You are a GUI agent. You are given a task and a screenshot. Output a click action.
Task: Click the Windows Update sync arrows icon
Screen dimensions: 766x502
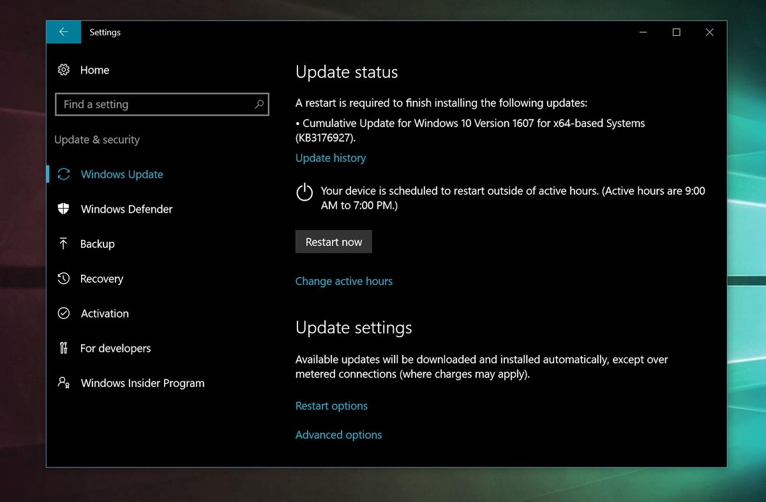63,174
